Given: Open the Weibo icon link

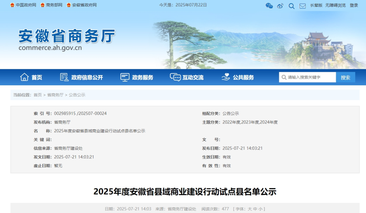Looking at the screenshot, I should pos(280,5).
